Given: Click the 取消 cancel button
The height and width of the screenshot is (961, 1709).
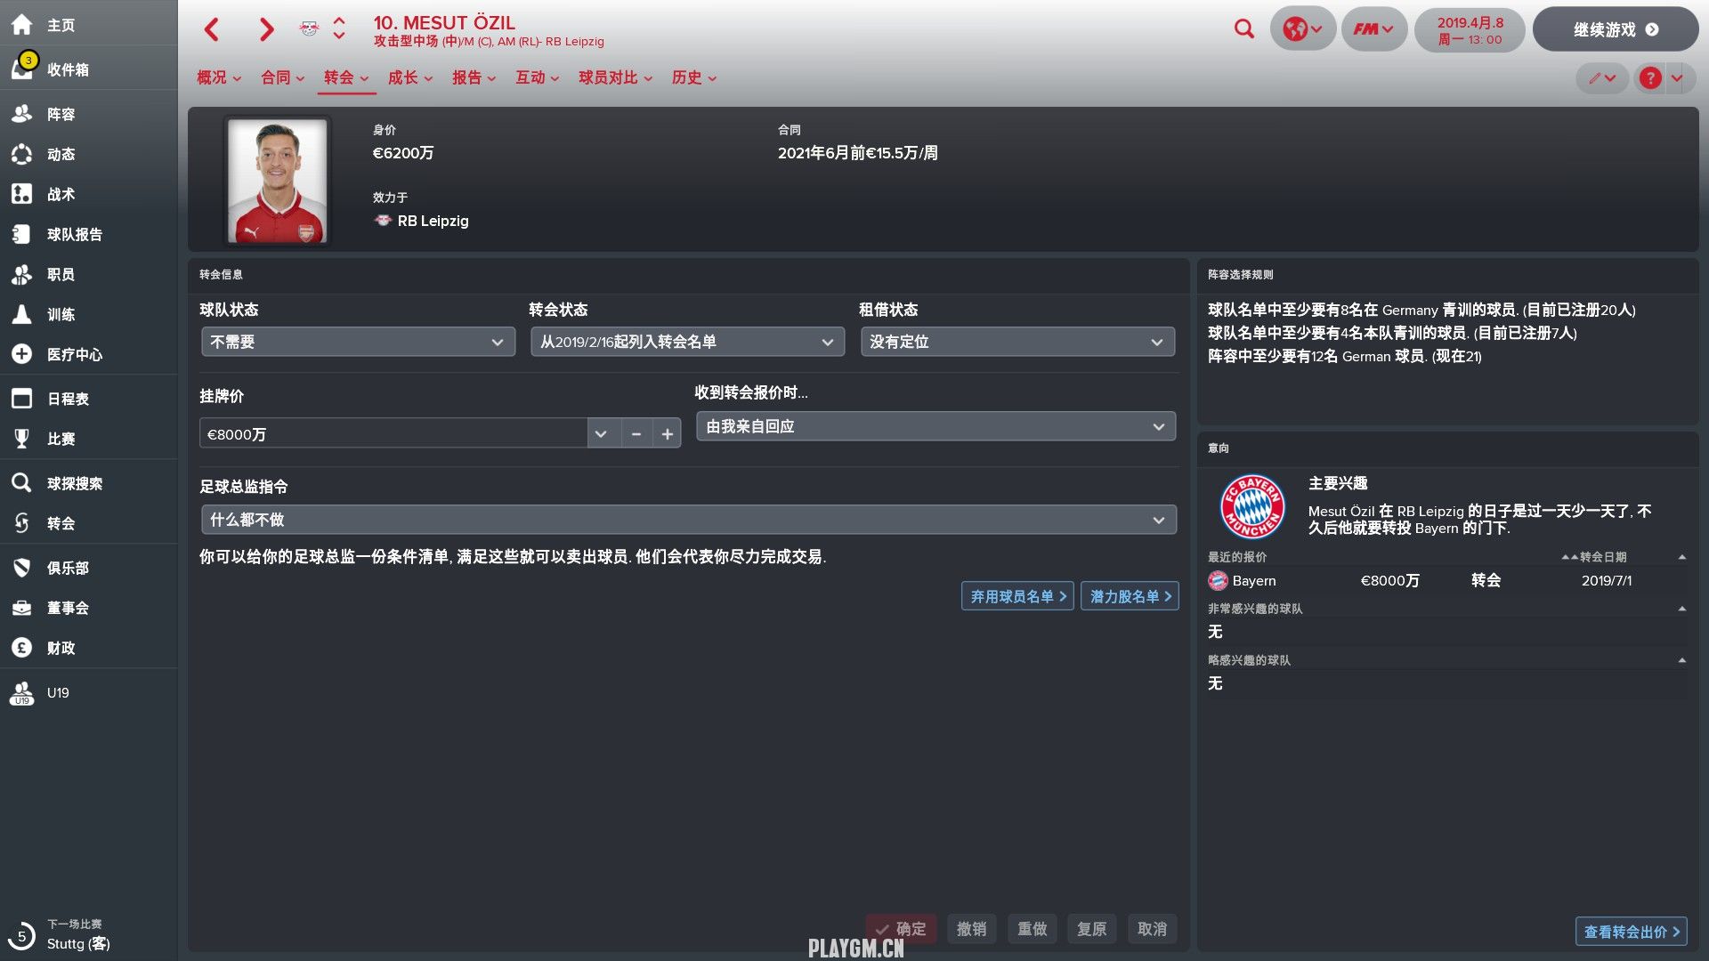Looking at the screenshot, I should point(1152,929).
